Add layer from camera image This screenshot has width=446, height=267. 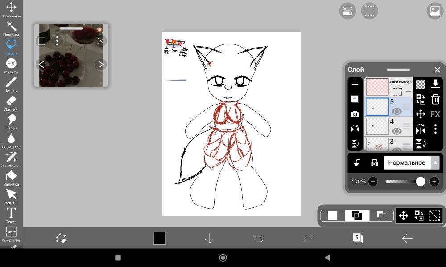click(355, 114)
